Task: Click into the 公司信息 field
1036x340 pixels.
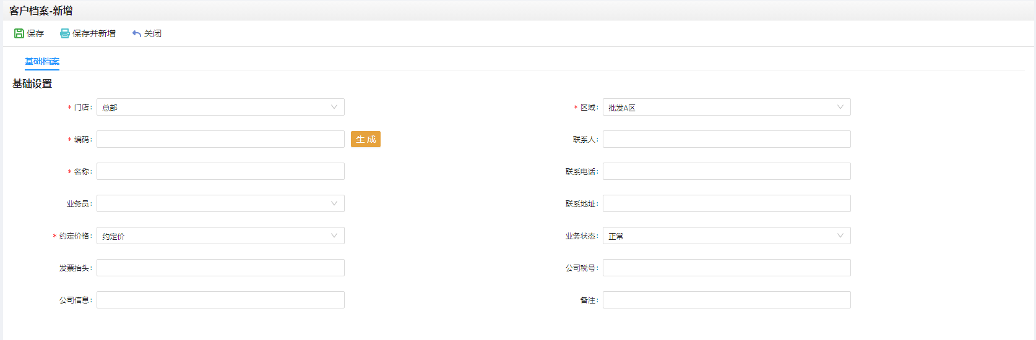Action: click(x=220, y=300)
